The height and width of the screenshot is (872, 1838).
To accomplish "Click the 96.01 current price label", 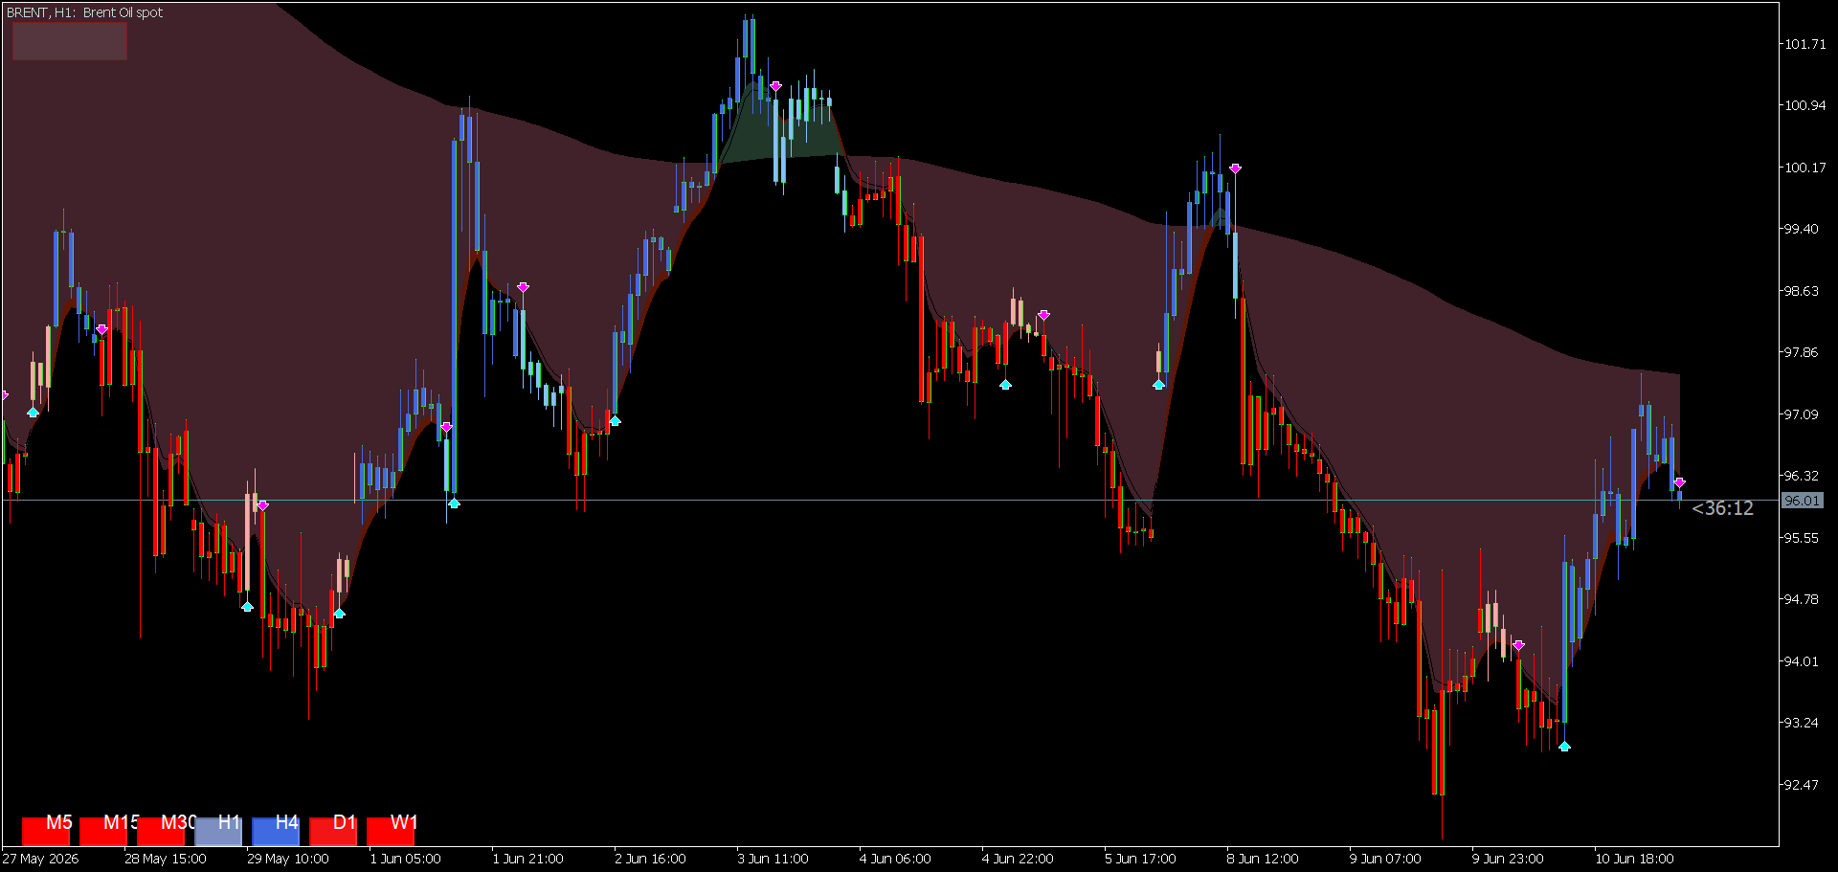I will (x=1803, y=501).
